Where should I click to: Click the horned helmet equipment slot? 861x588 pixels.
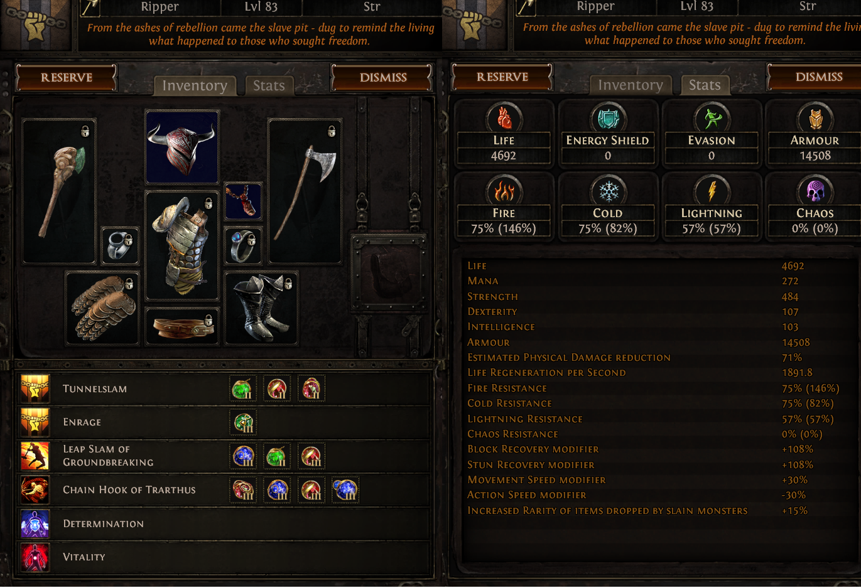click(182, 147)
